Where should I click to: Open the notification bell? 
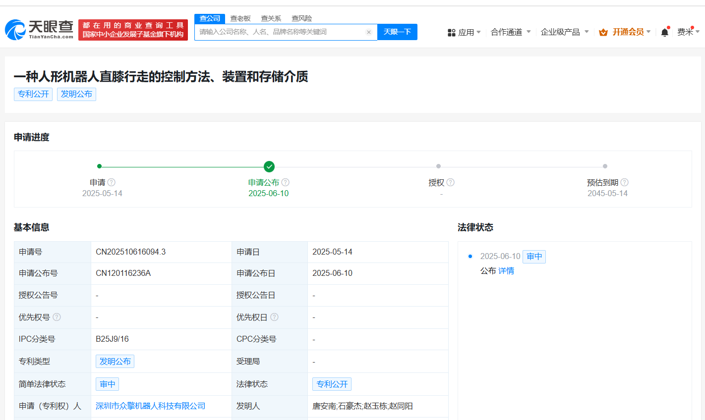(664, 32)
